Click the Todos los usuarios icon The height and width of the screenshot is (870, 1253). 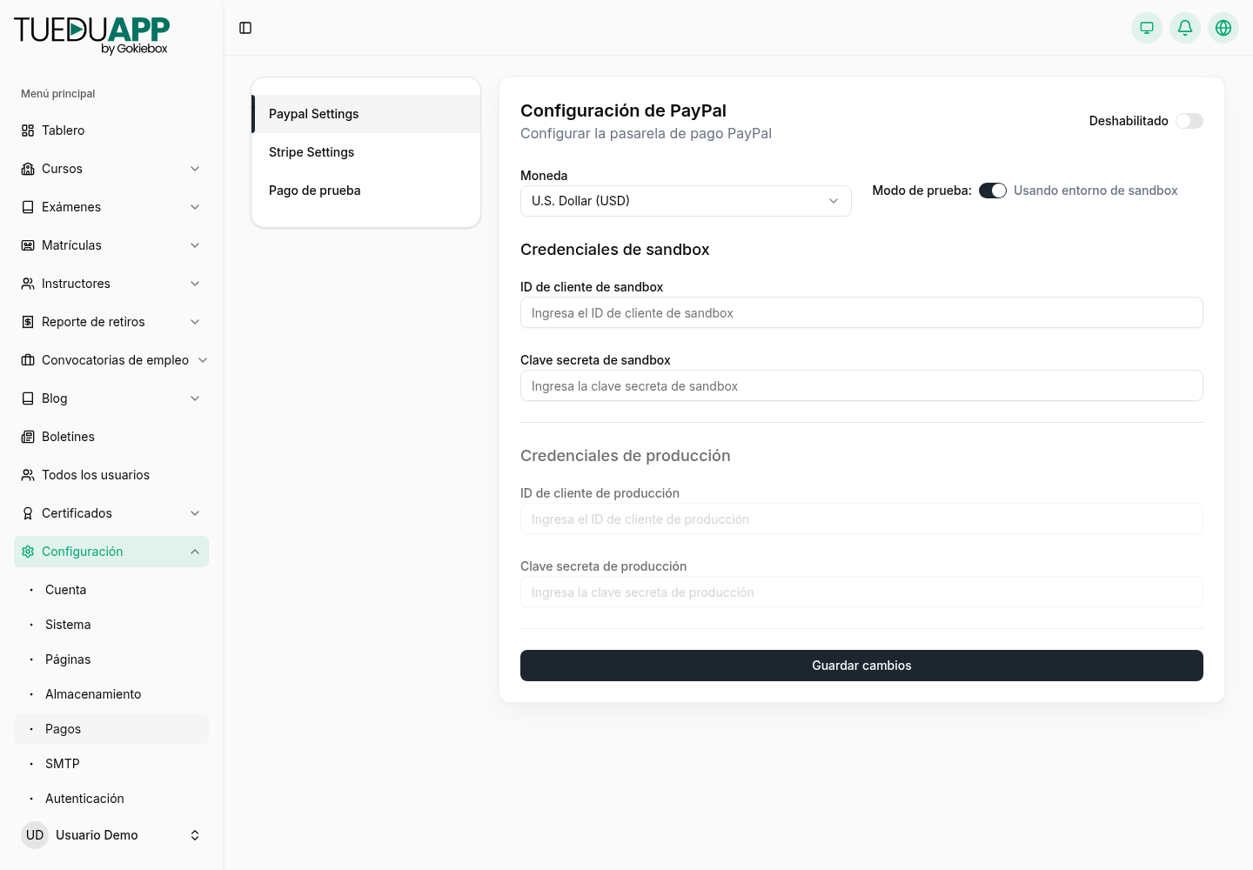(x=28, y=475)
